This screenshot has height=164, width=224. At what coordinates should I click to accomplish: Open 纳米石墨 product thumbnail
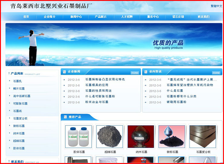141,137
